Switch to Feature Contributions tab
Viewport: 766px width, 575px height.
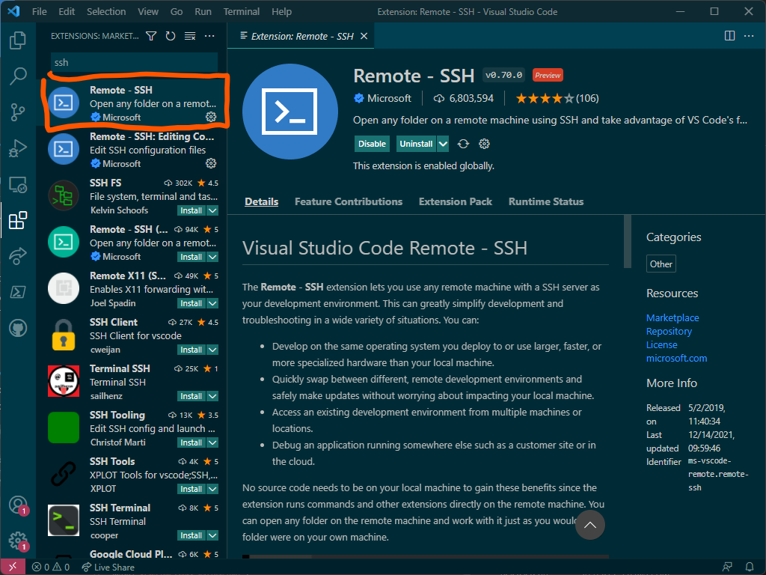point(349,201)
